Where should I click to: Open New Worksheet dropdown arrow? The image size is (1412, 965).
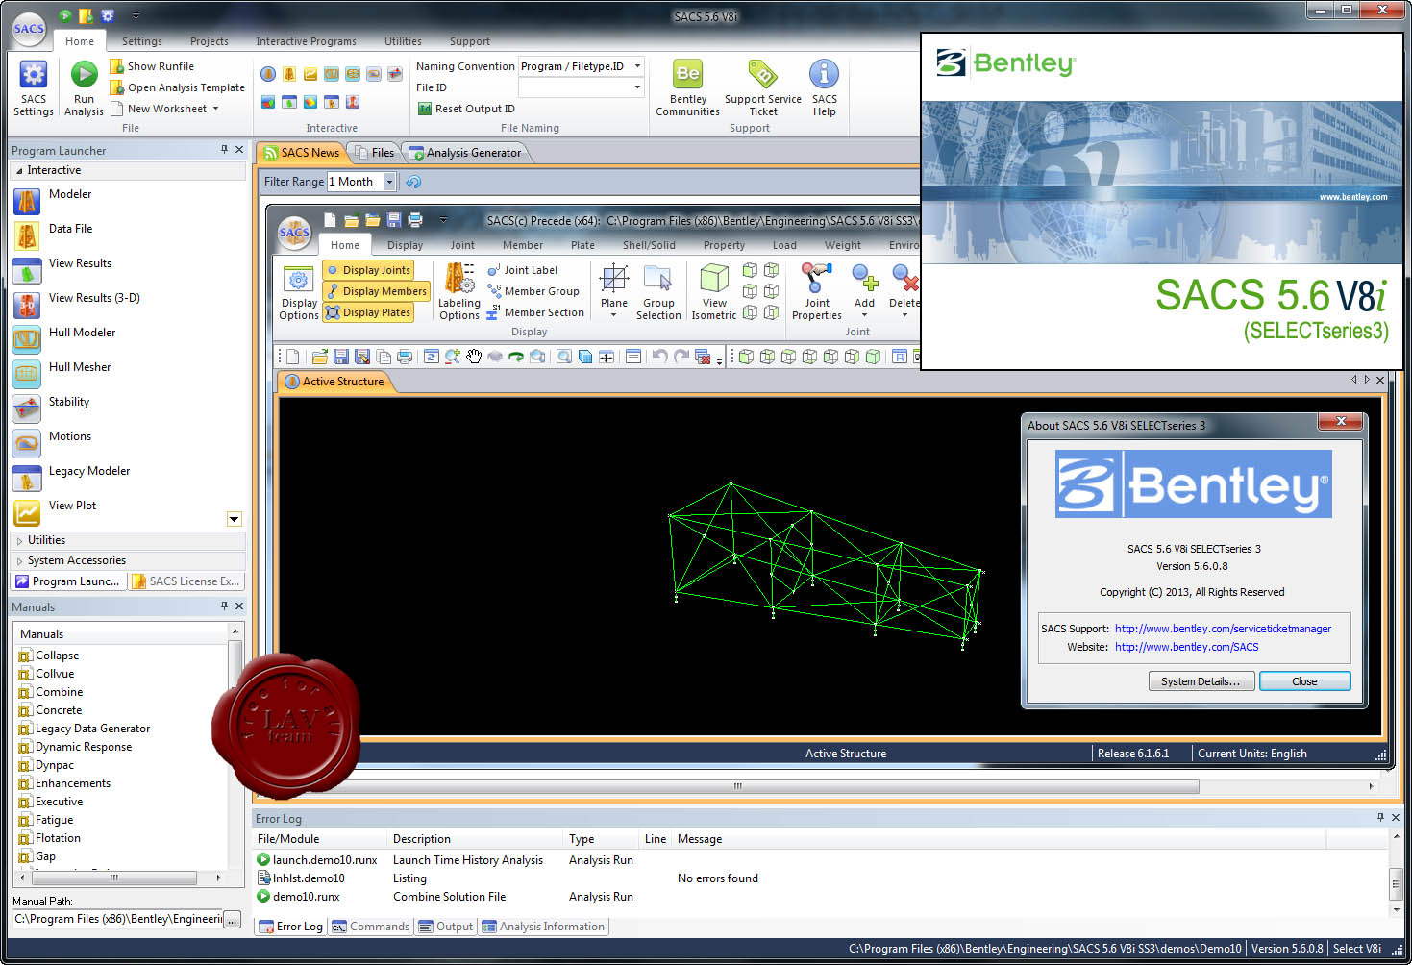(x=215, y=109)
